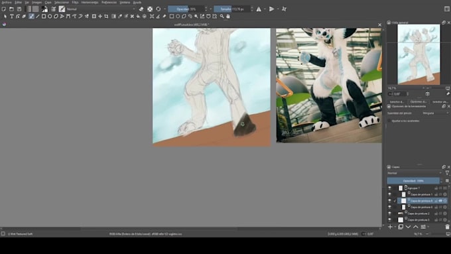Delete the layer with trash icon

pyautogui.click(x=447, y=227)
